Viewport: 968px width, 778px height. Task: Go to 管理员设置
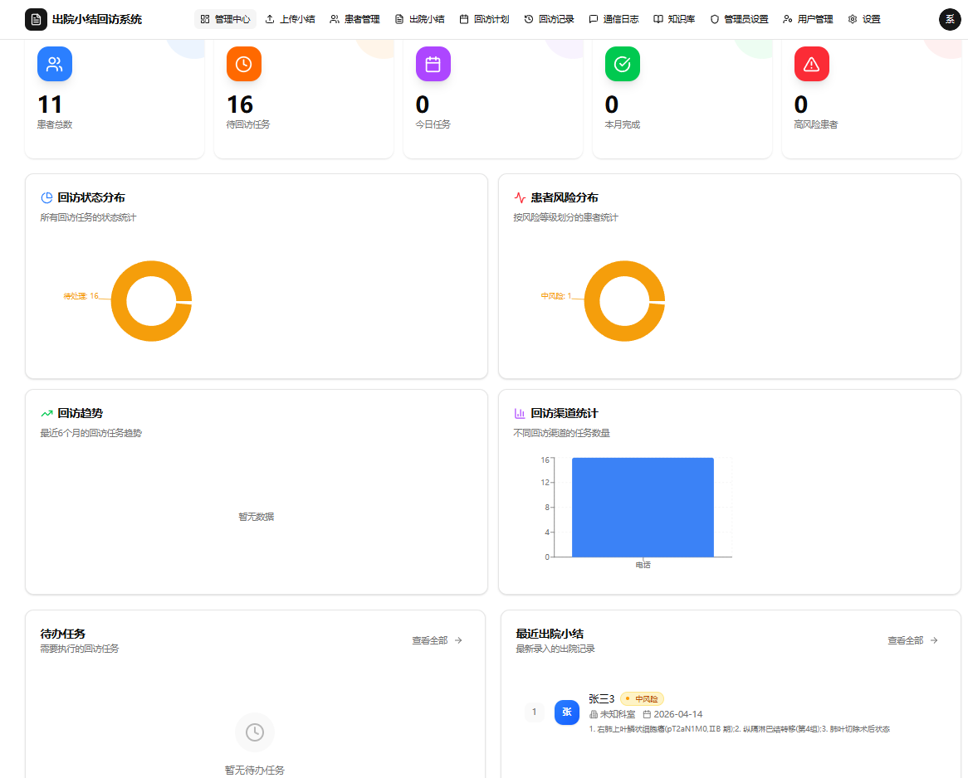click(x=739, y=19)
